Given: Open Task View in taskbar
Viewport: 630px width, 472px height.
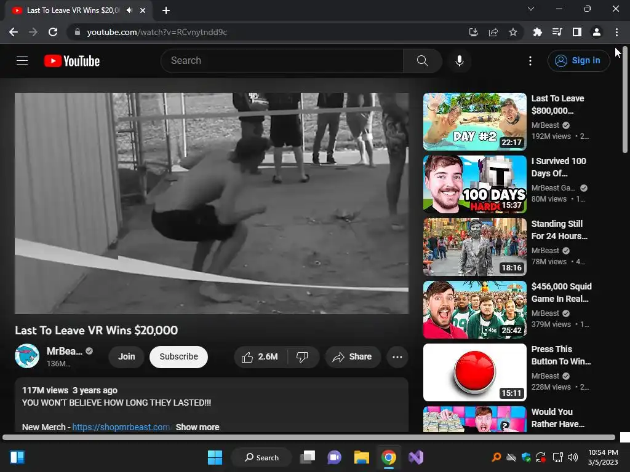Looking at the screenshot, I should pos(308,457).
